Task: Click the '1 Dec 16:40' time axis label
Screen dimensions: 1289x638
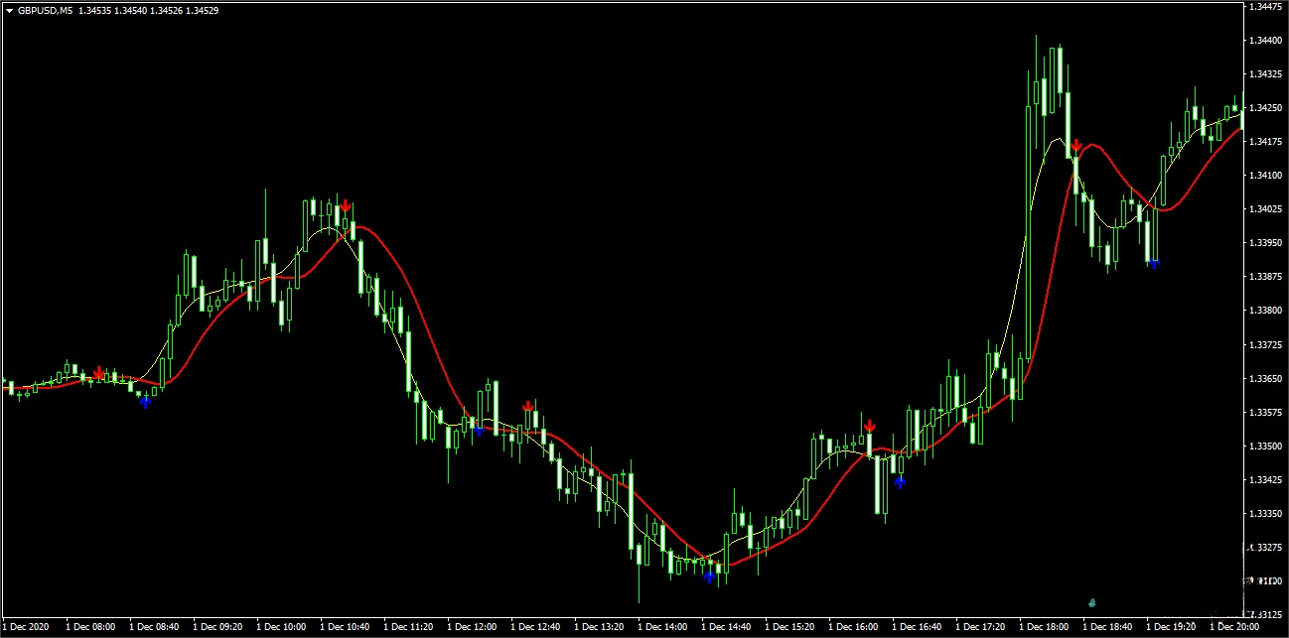Action: (917, 627)
